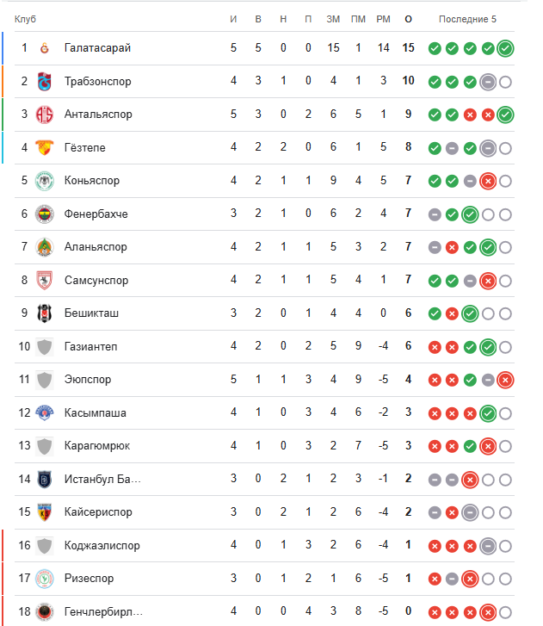Screen dimensions: 543x626
Task: Click the Коджаэлиспор team name
Action: click(x=102, y=545)
